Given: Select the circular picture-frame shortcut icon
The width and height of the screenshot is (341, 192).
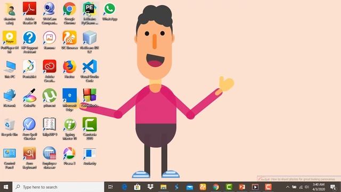Looking at the screenshot, I should click(x=50, y=37).
